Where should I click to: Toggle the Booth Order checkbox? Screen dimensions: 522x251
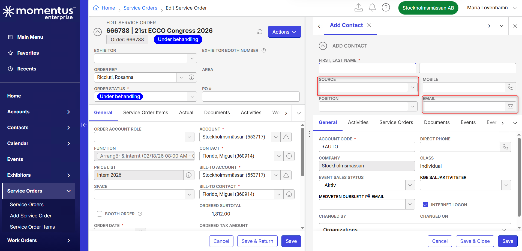(x=100, y=214)
